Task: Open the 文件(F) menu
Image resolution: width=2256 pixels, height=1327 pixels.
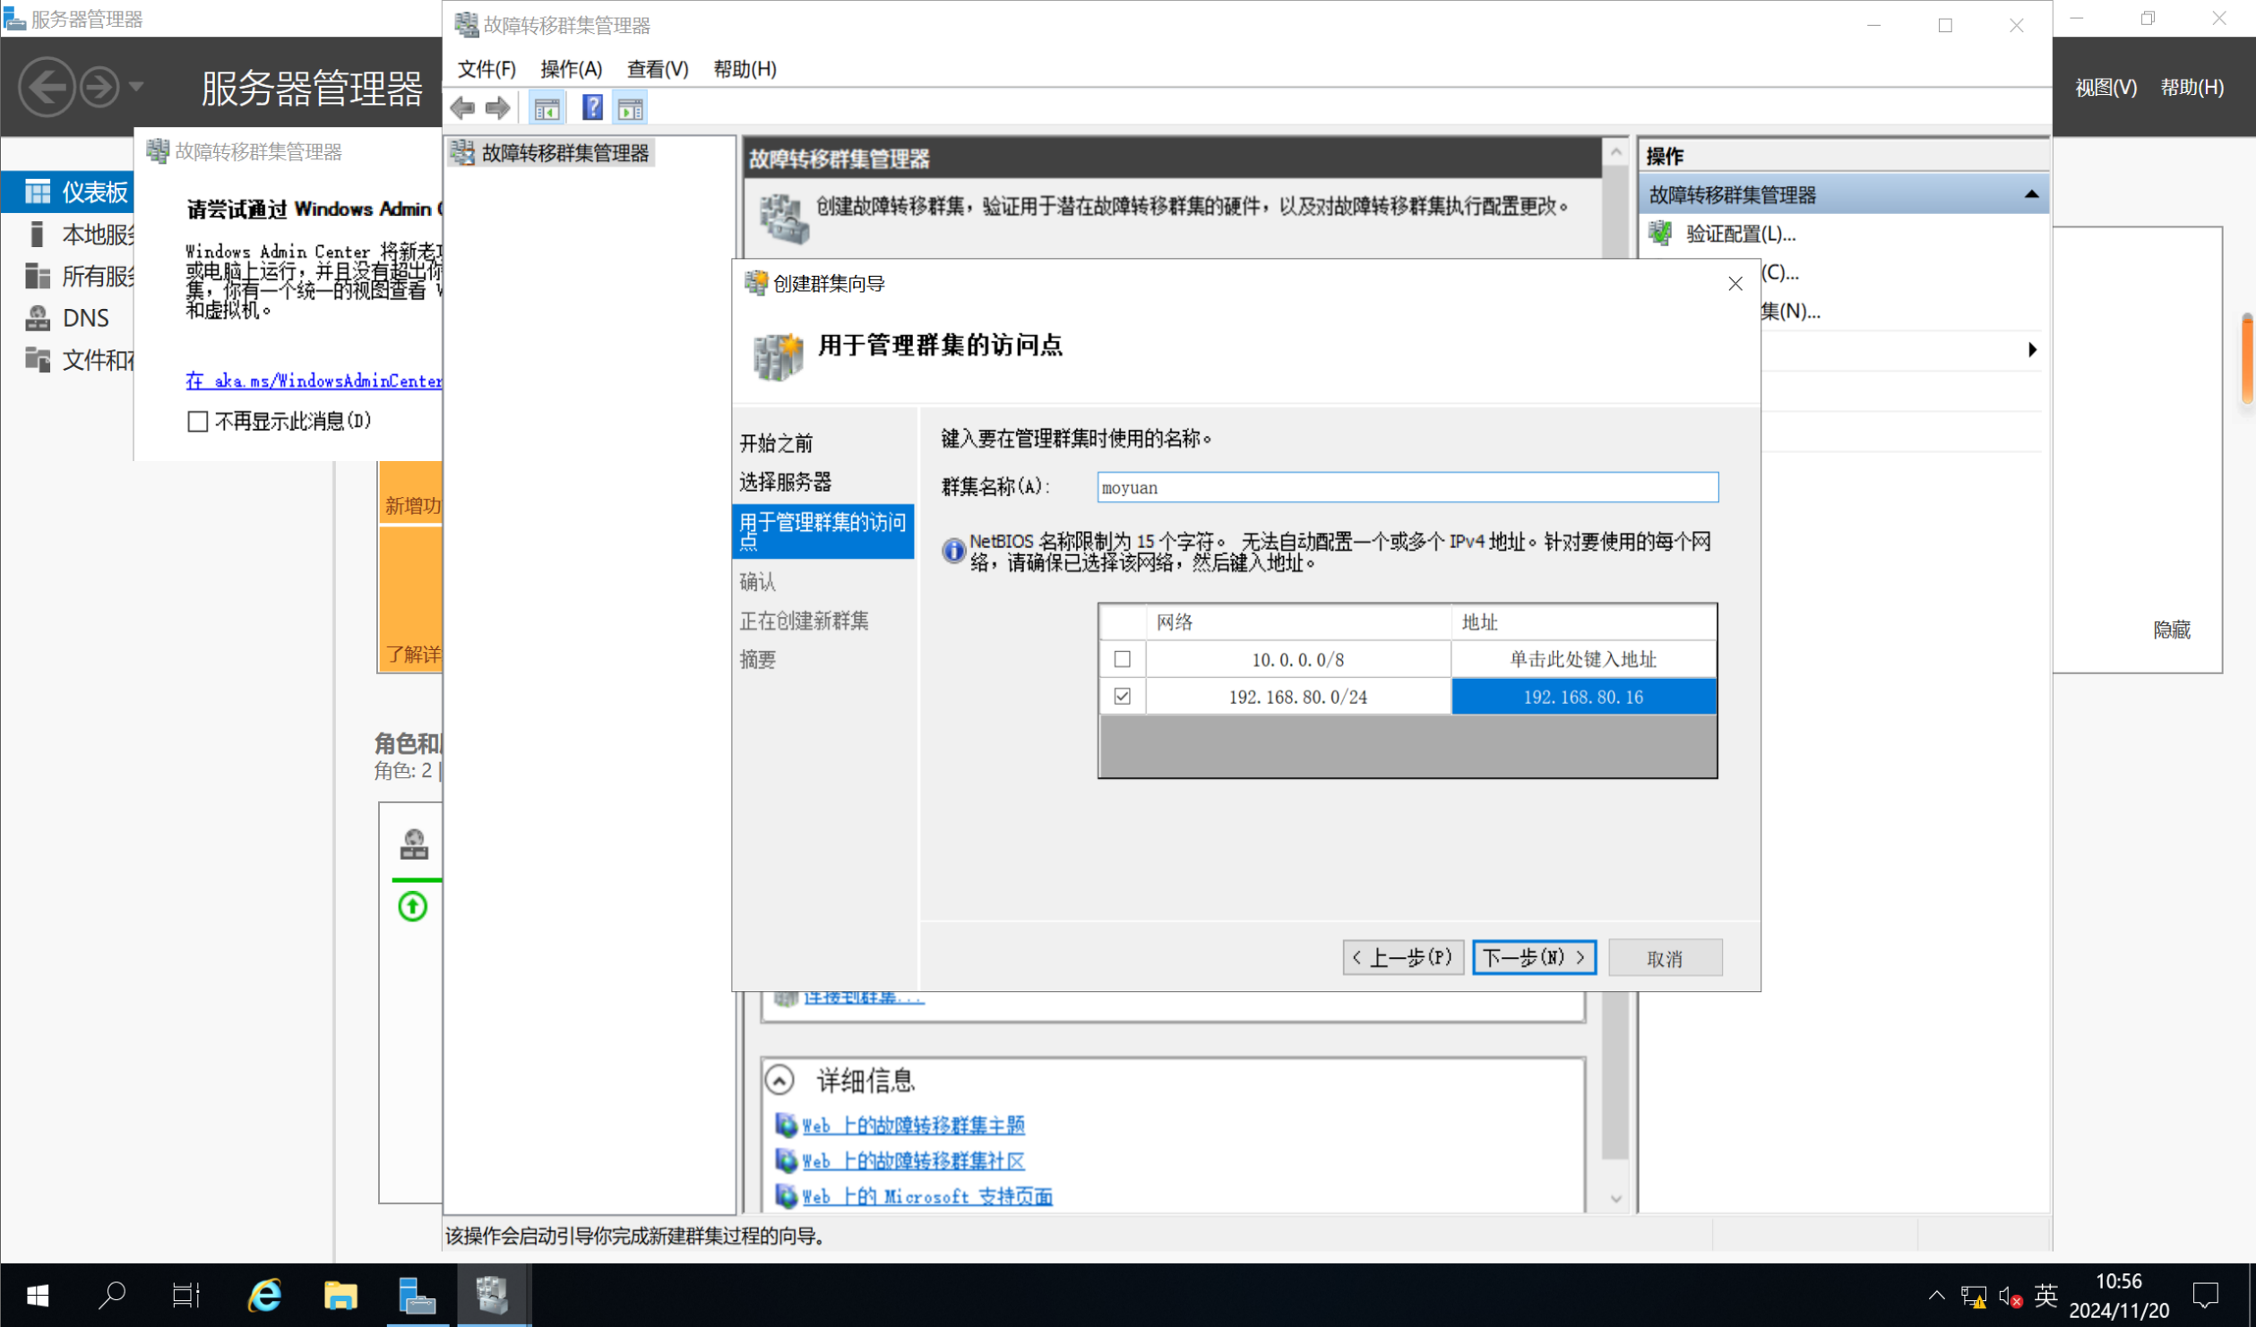Action: click(x=486, y=69)
